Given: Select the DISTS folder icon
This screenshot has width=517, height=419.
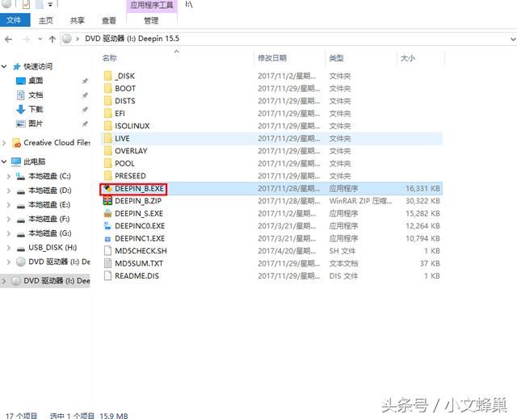Looking at the screenshot, I should pos(107,101).
